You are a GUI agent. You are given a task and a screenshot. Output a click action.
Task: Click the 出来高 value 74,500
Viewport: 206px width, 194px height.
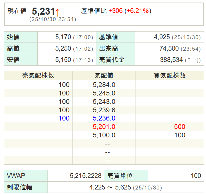[x=169, y=48]
